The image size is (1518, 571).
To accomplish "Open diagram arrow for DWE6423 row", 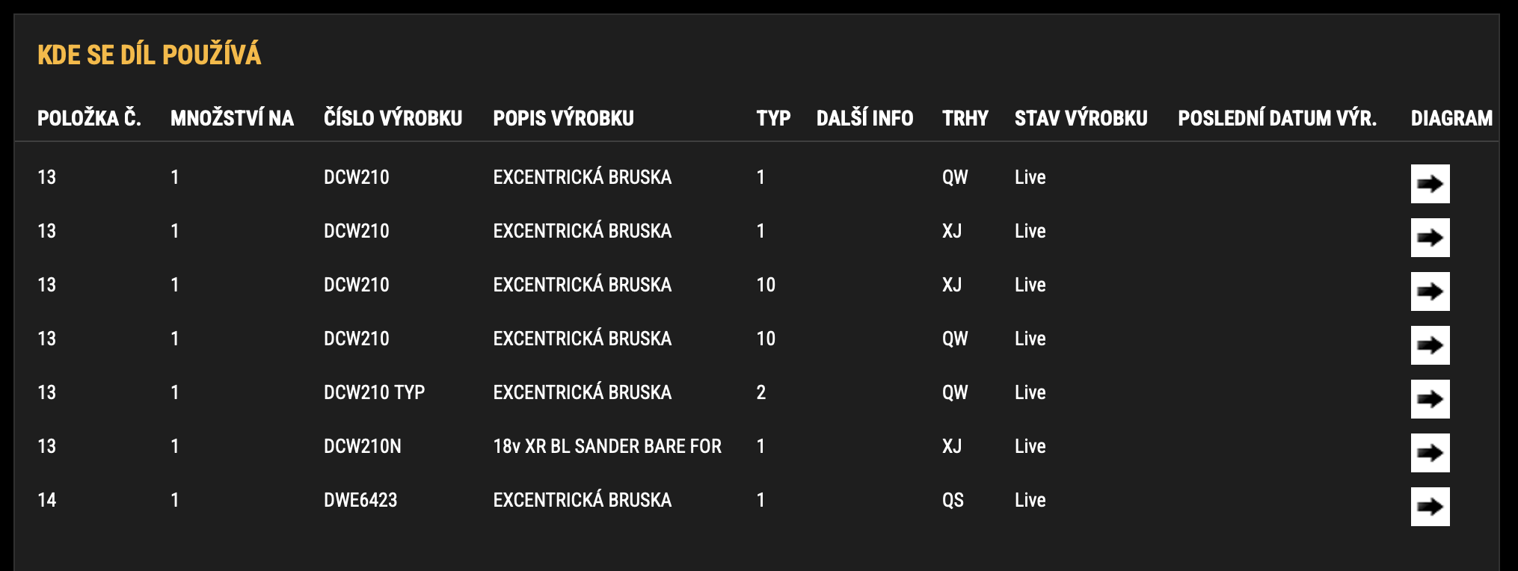I will (1430, 507).
